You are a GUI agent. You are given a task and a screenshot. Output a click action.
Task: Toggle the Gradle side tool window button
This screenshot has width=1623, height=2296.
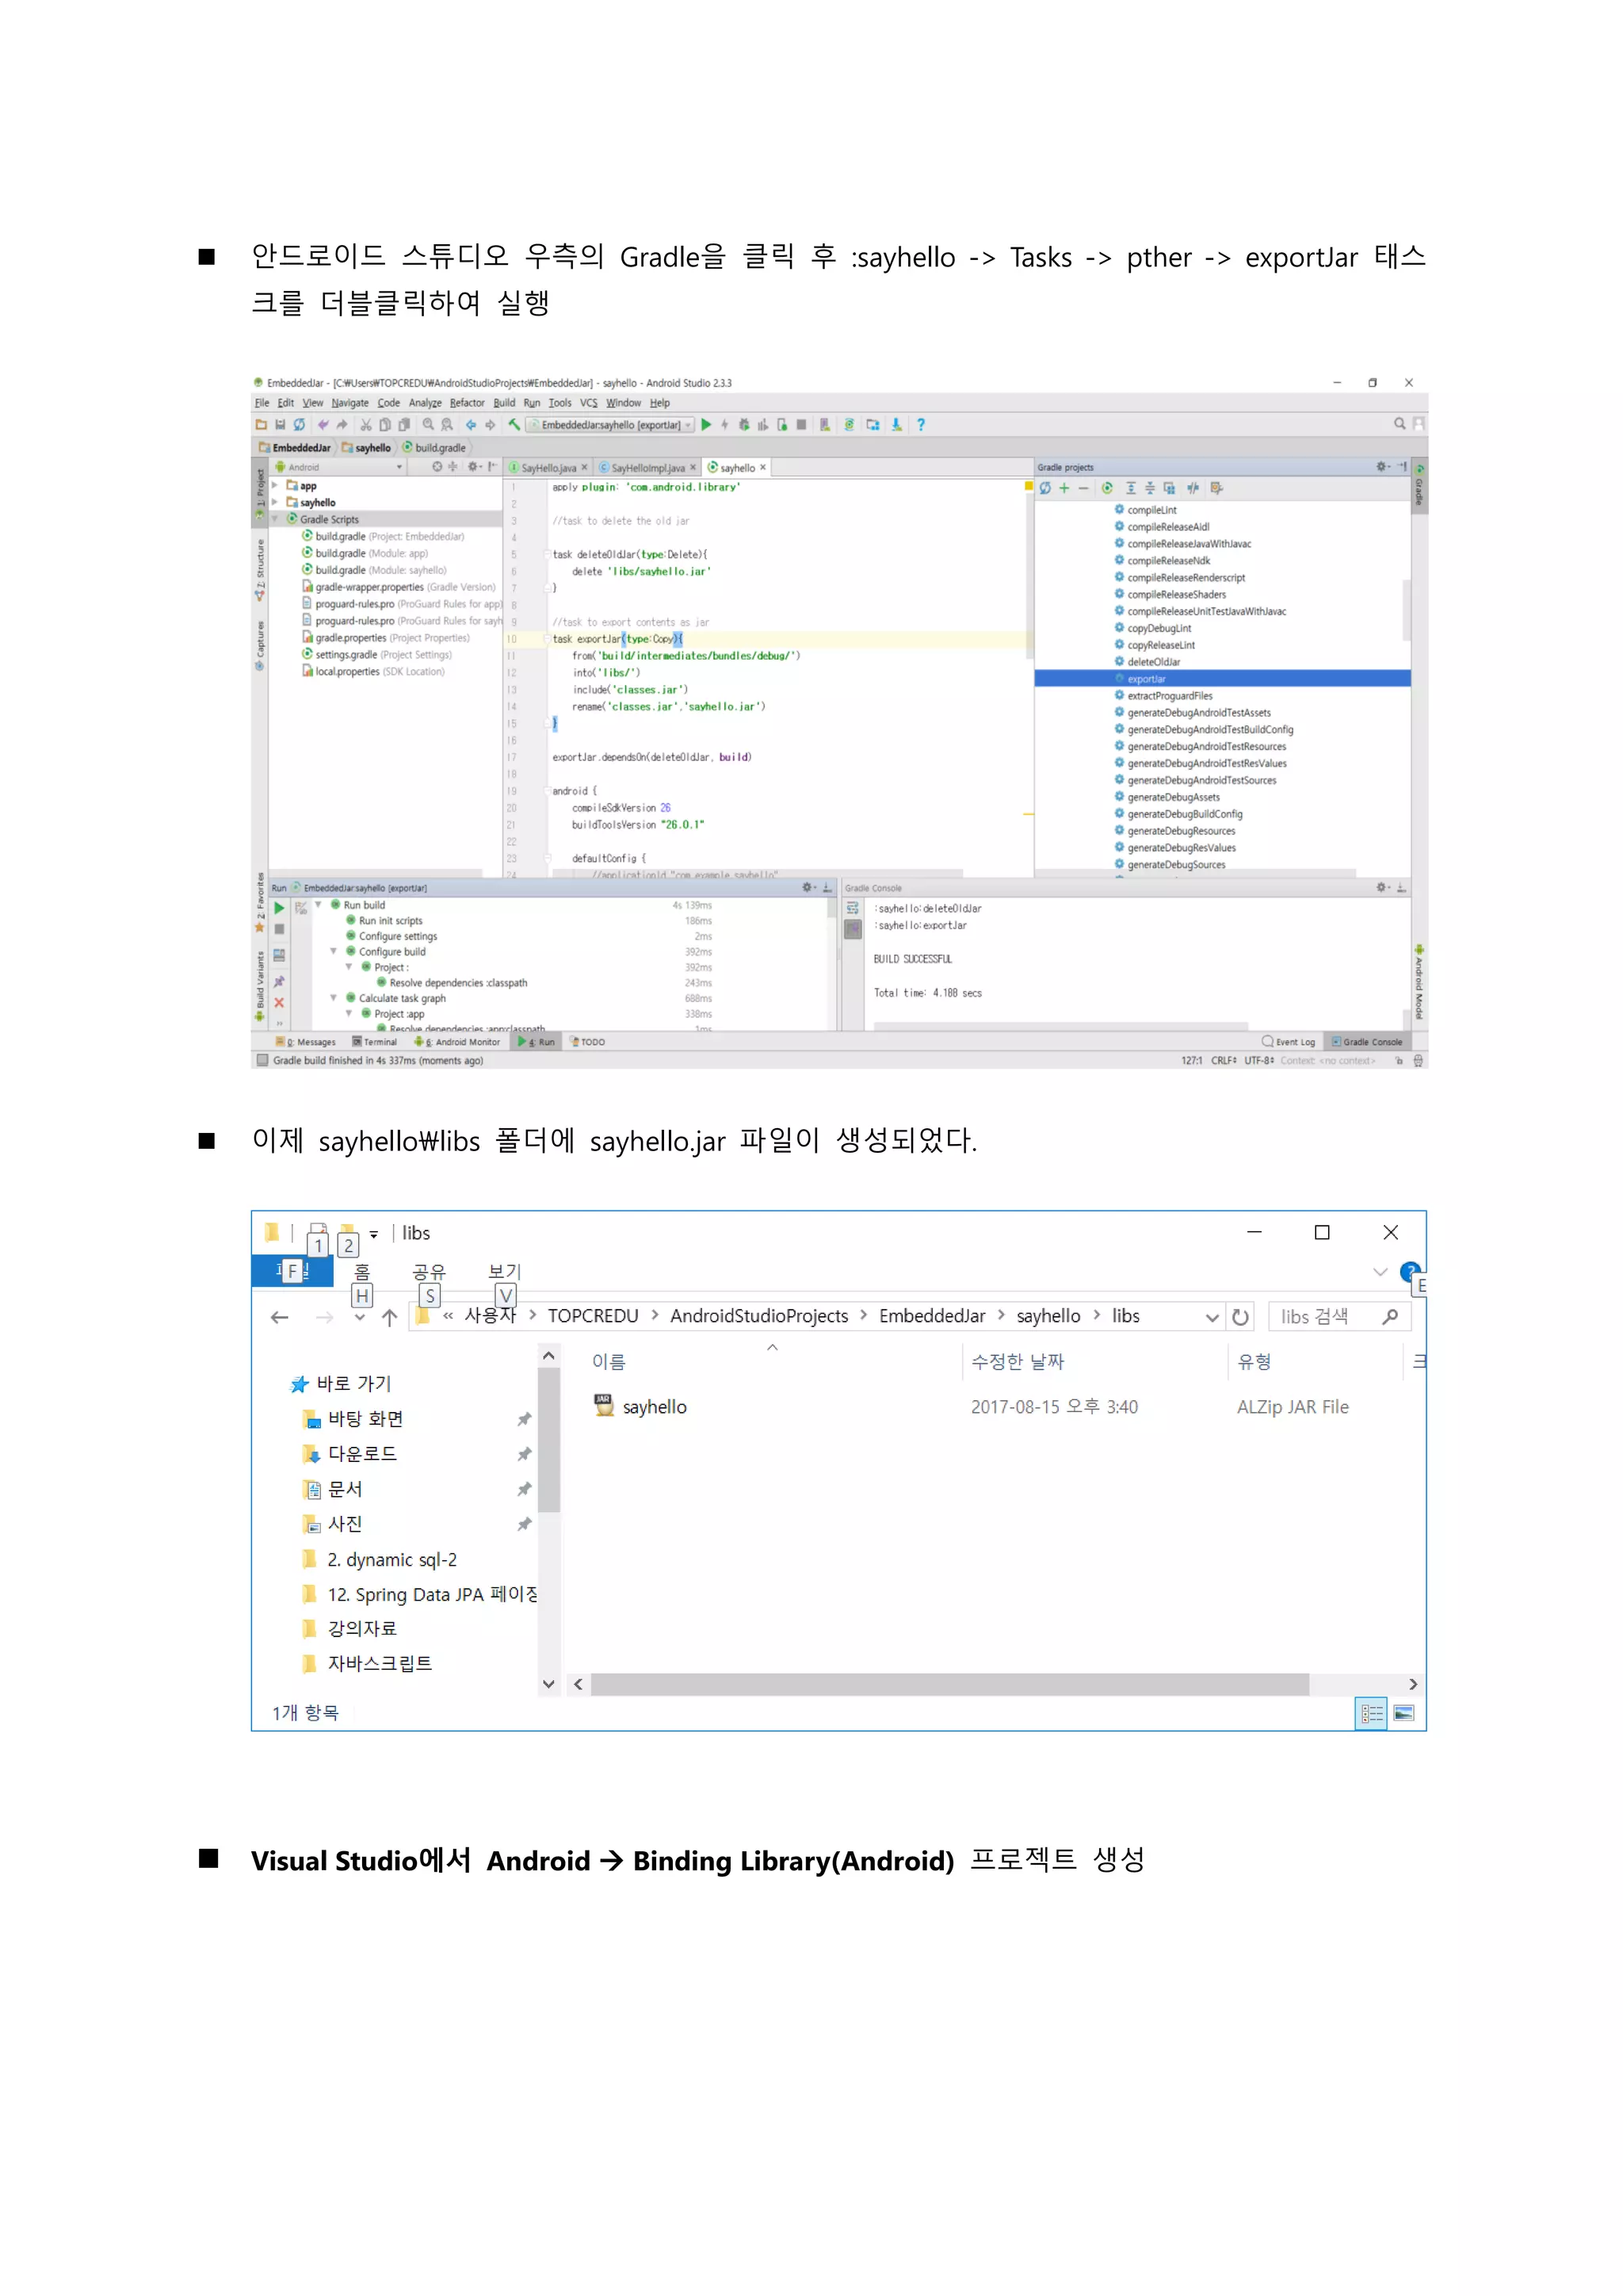click(x=1419, y=487)
